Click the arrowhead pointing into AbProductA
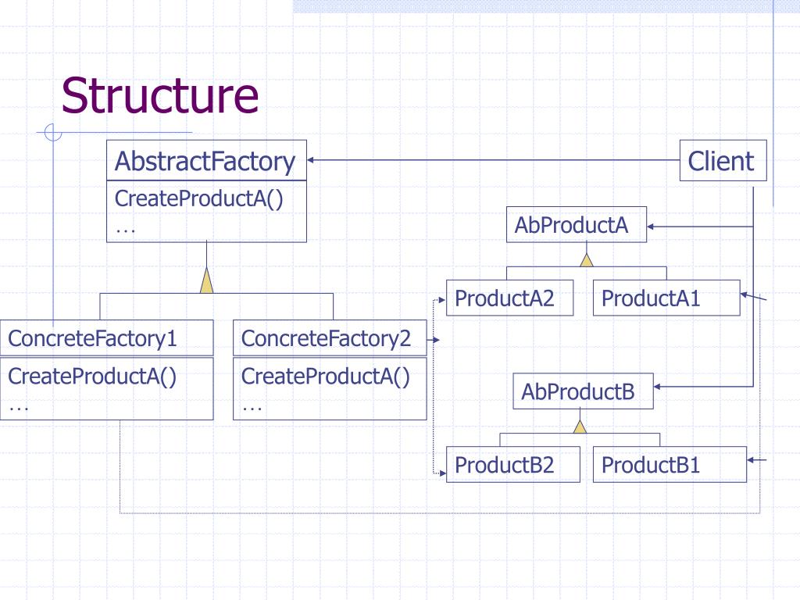 651,226
